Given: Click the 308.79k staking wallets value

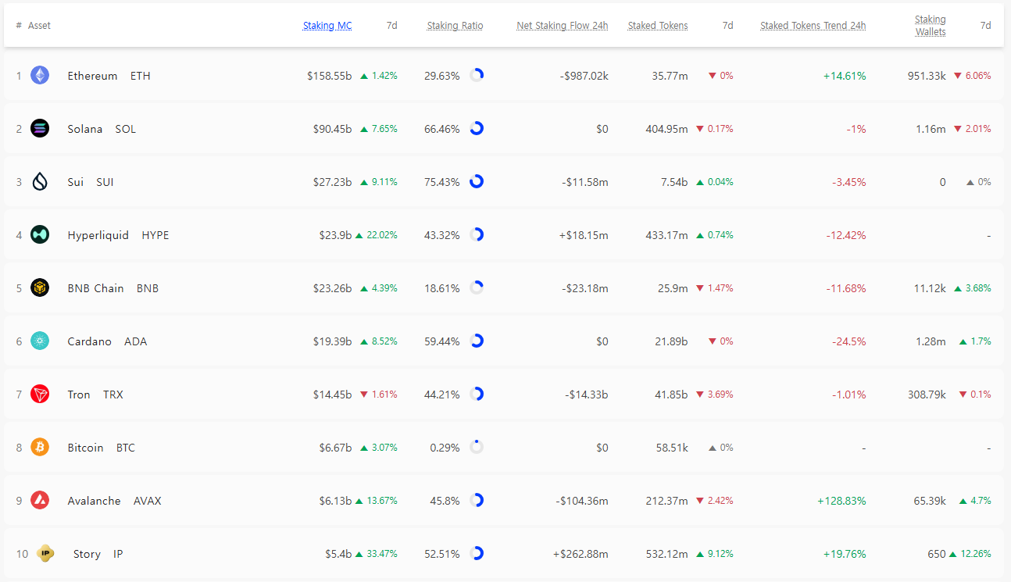Looking at the screenshot, I should click(x=927, y=395).
